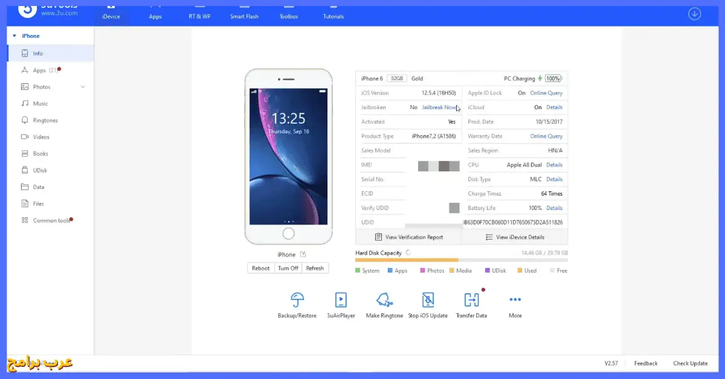Click the Refresh button
This screenshot has height=379, width=725.
click(x=315, y=268)
